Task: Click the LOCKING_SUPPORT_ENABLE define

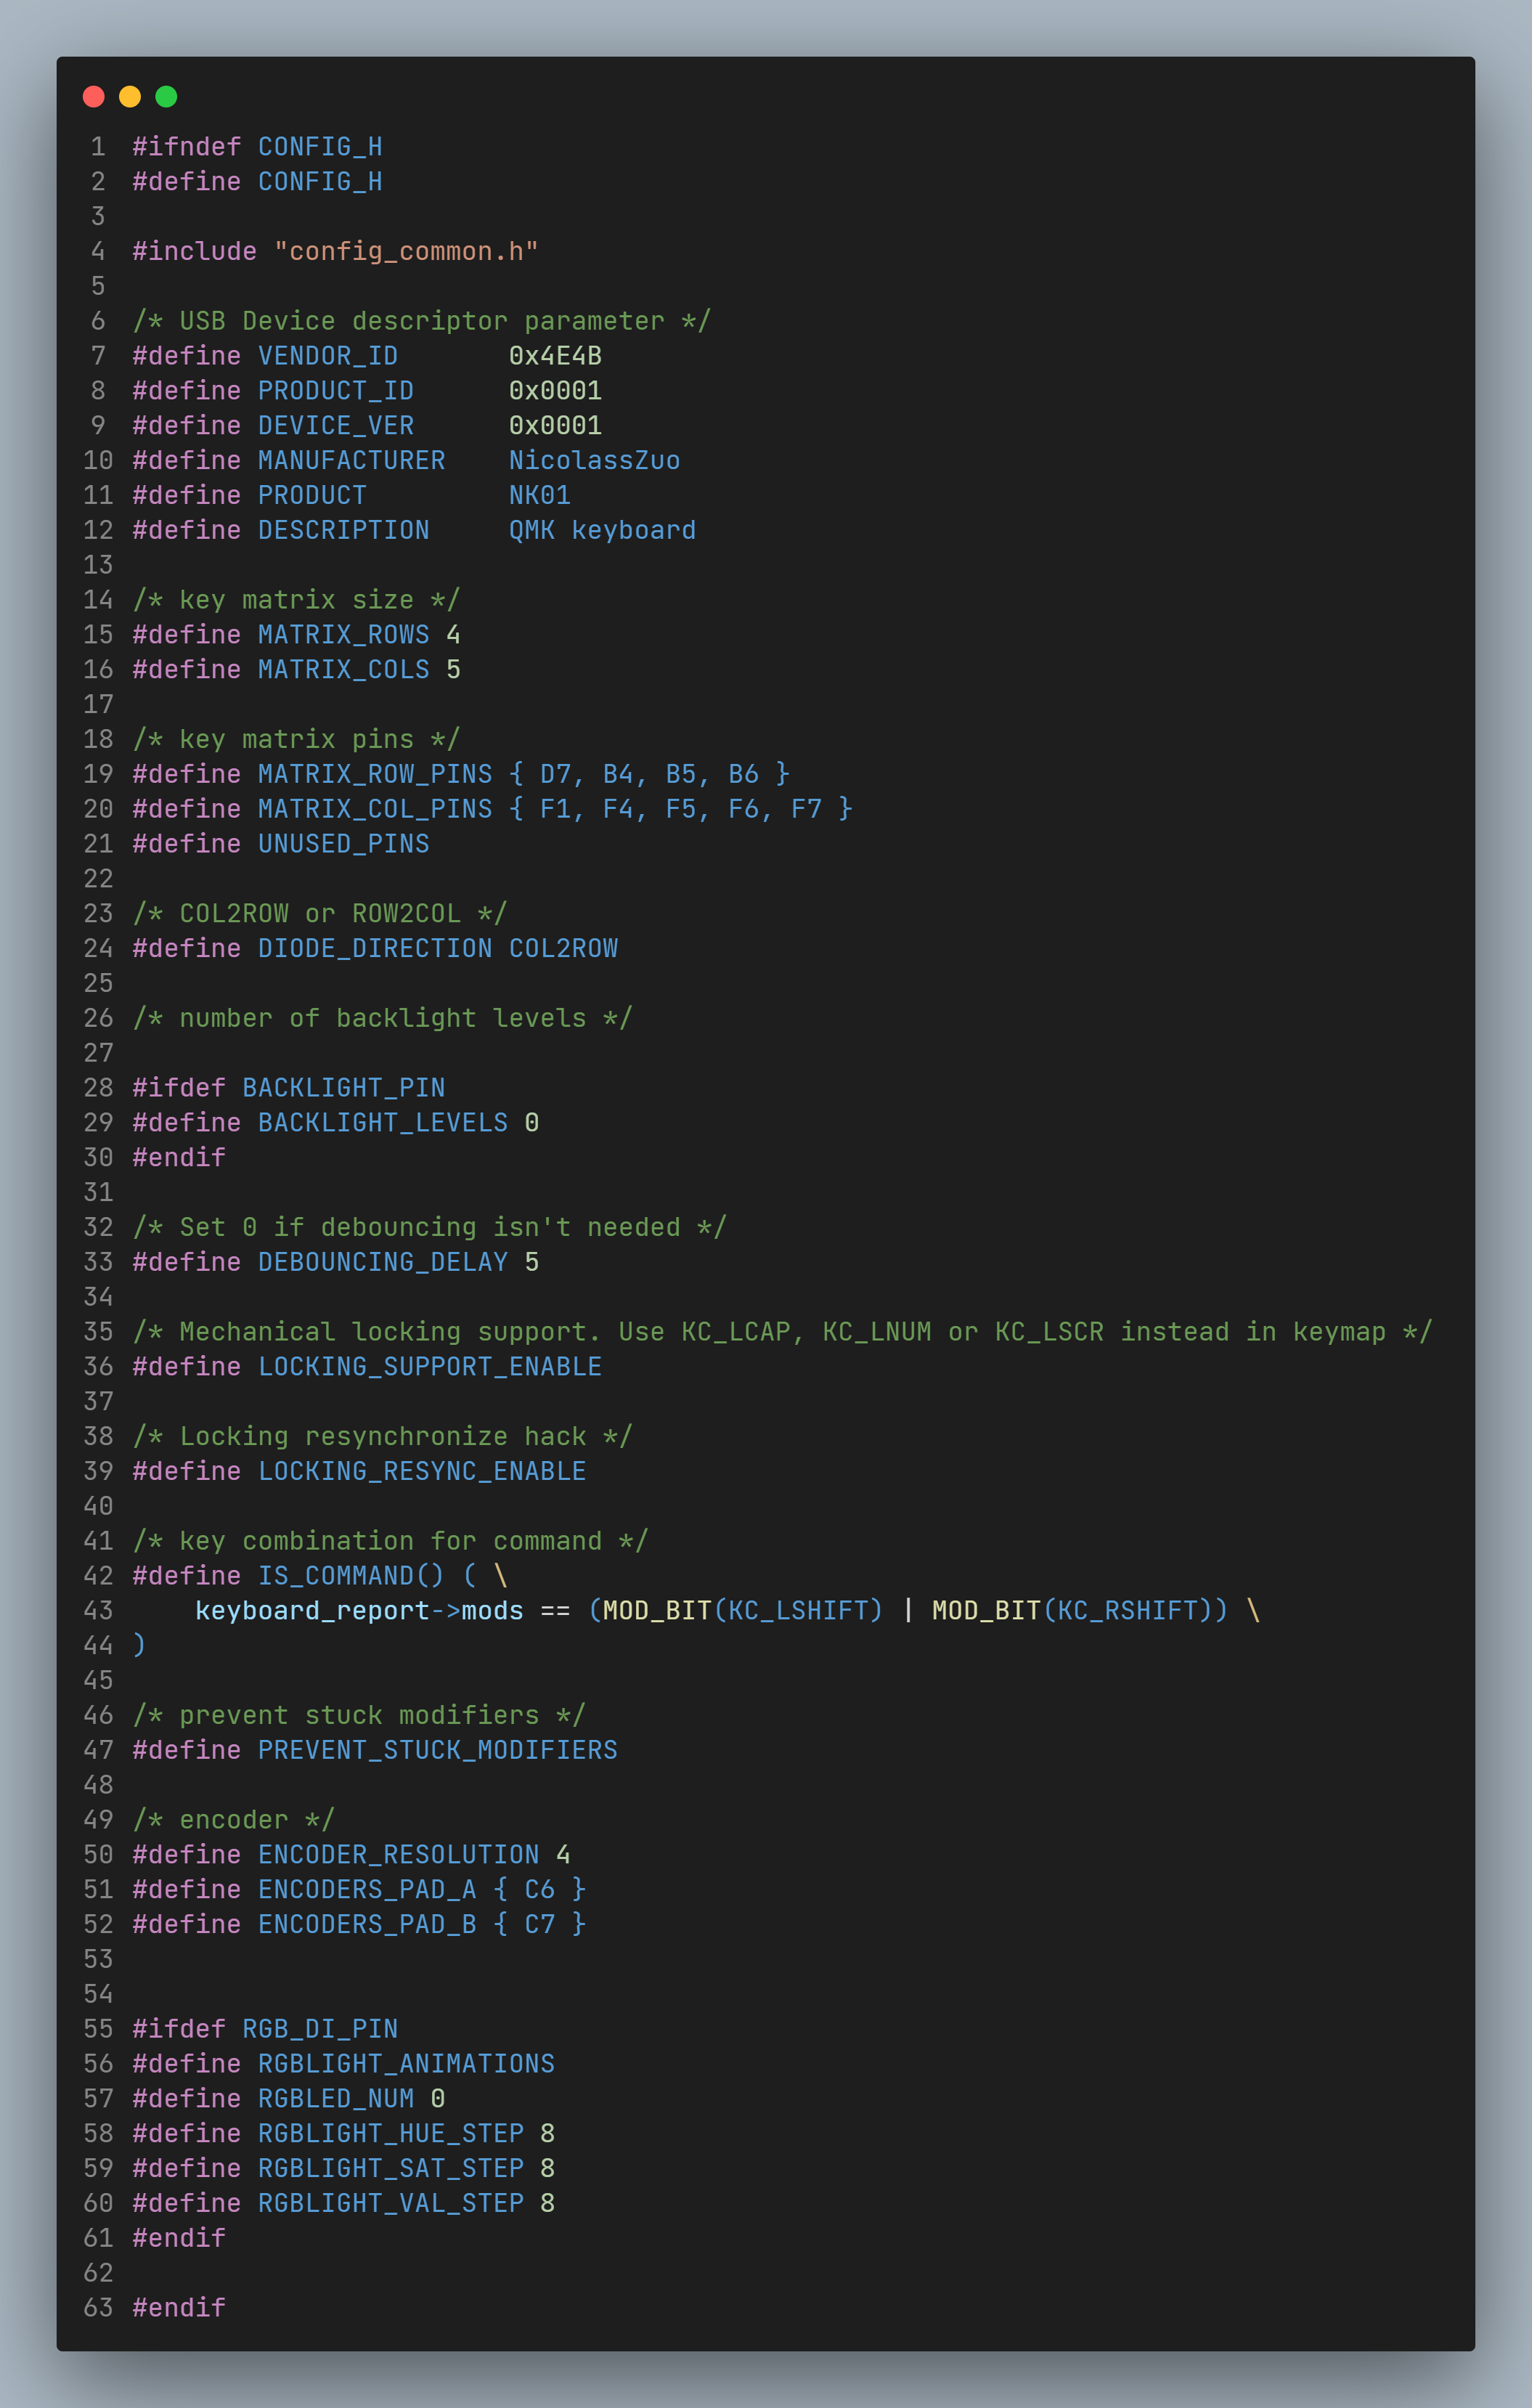Action: click(430, 1367)
